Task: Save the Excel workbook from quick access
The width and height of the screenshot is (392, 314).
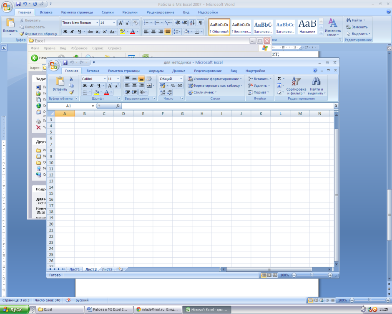Action: click(65, 62)
